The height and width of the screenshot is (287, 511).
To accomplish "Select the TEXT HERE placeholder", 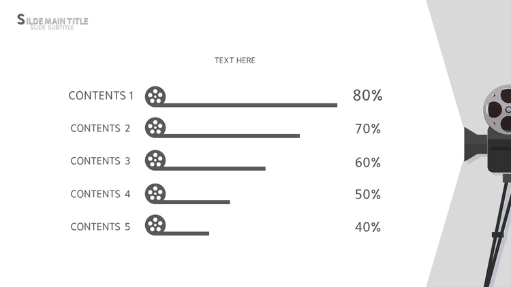I will [x=235, y=61].
